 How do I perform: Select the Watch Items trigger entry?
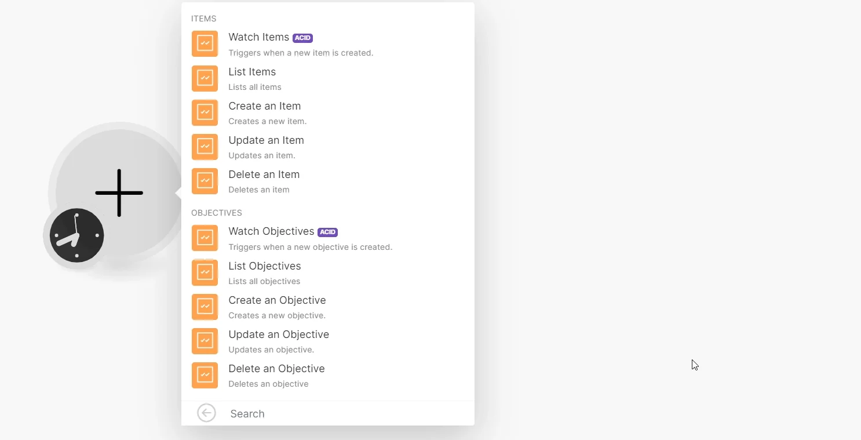(328, 44)
